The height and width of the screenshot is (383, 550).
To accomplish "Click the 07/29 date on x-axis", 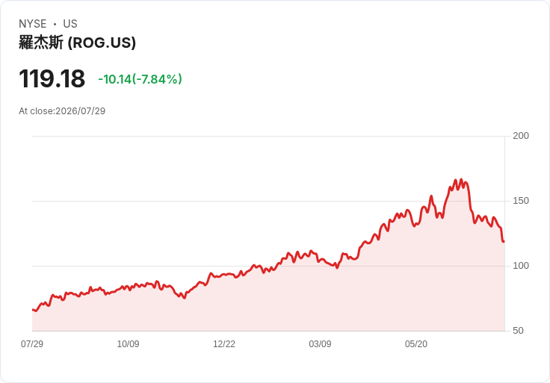I will (32, 343).
